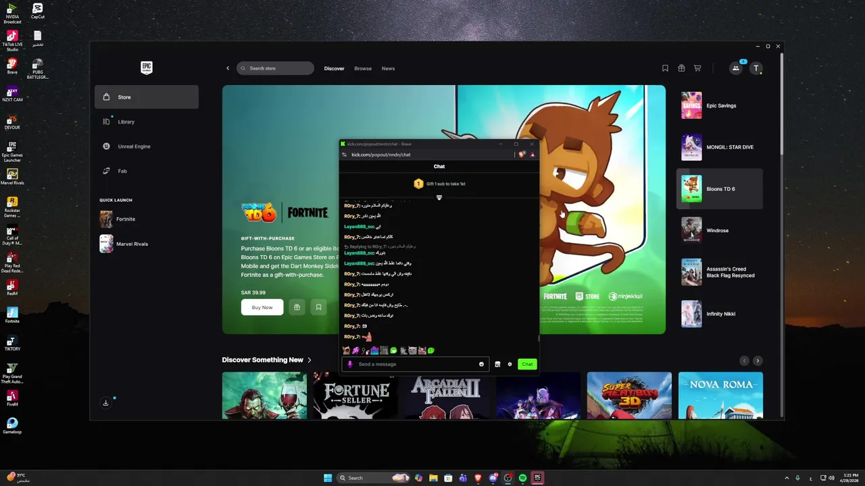Viewport: 865px width, 486px height.
Task: Select Epic Savings in the carousel list
Action: (720, 106)
